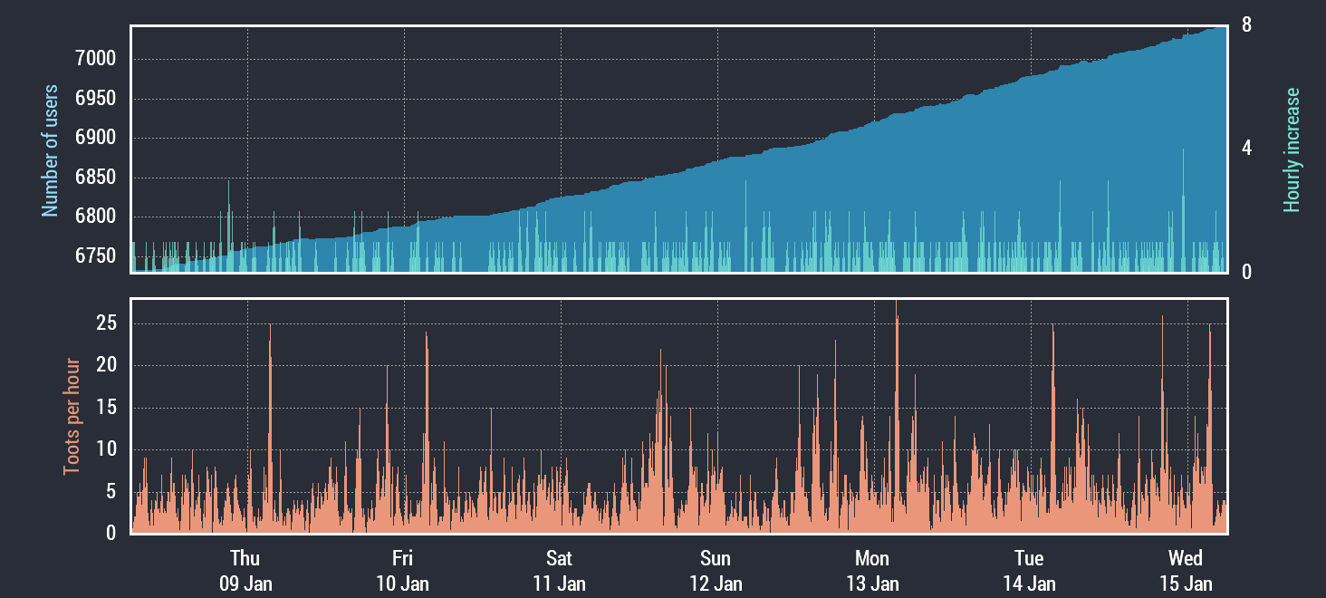Click the 8 tick on hourly increase axis

pos(1247,25)
